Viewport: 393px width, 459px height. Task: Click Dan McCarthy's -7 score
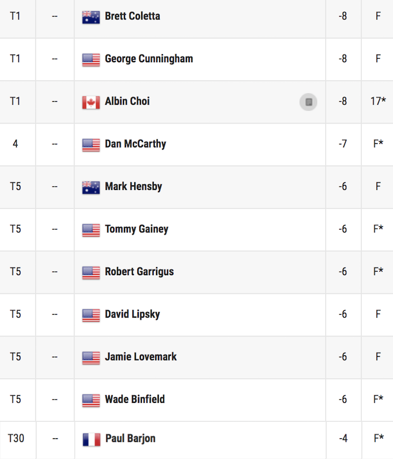click(x=342, y=144)
